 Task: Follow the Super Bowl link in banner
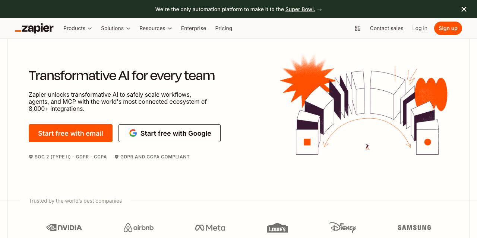(300, 9)
